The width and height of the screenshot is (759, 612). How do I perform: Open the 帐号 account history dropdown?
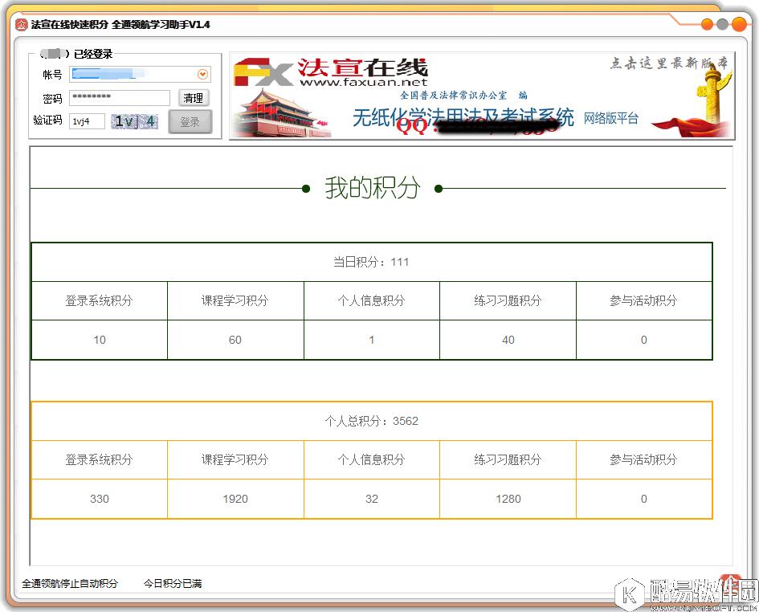click(202, 74)
